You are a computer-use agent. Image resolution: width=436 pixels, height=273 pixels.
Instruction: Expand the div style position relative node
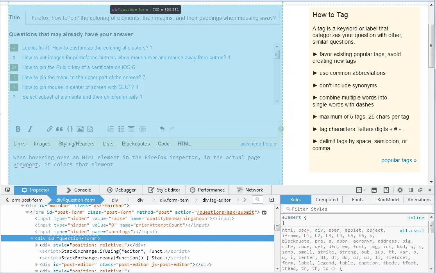coord(36,245)
